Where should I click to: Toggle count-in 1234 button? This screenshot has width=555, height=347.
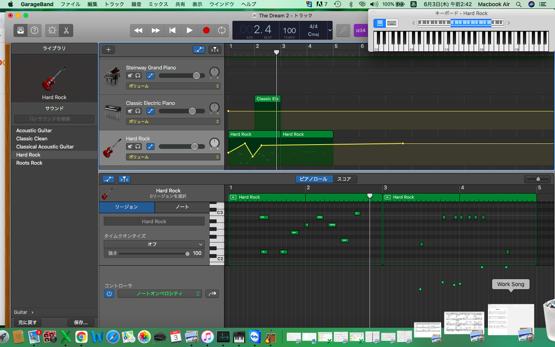click(x=360, y=30)
